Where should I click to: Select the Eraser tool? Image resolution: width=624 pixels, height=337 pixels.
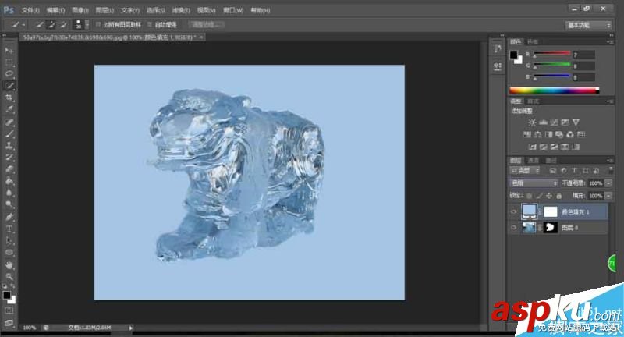pos(9,169)
